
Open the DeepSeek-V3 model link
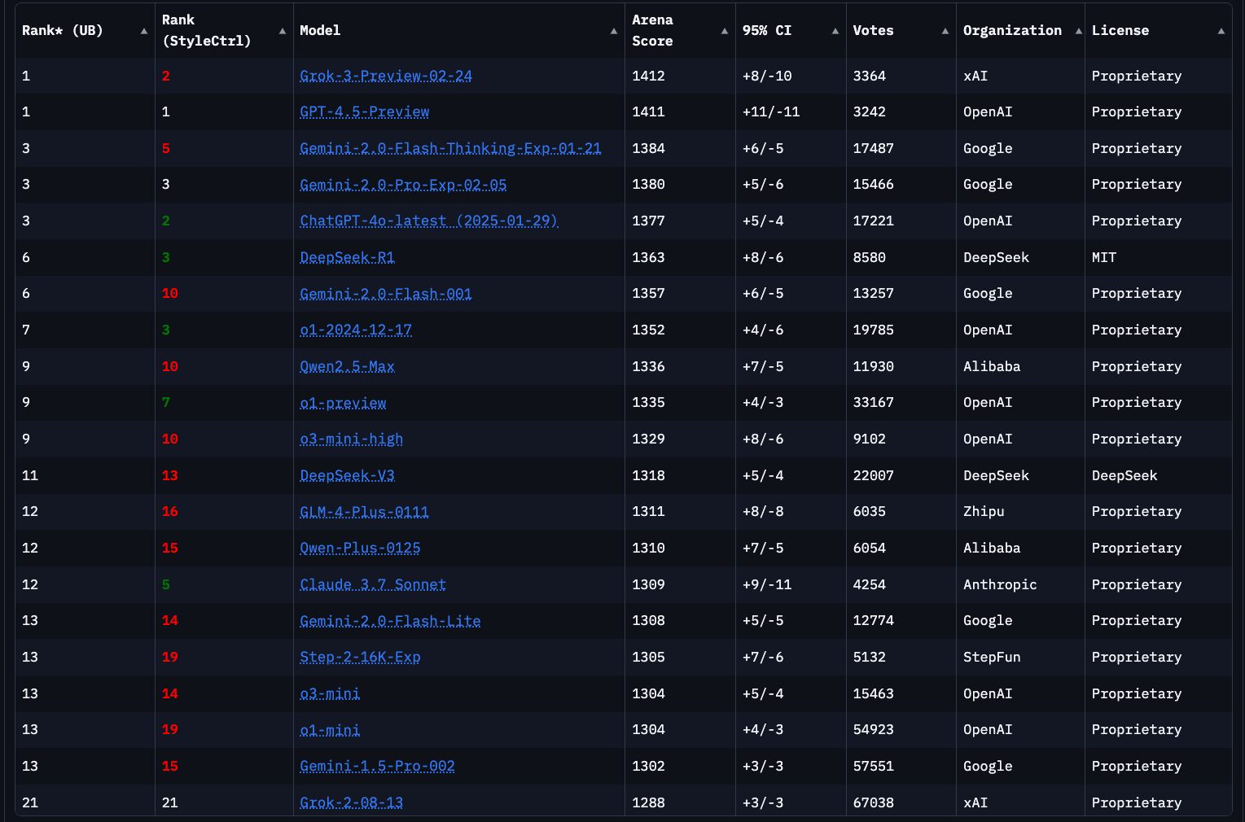click(x=348, y=475)
